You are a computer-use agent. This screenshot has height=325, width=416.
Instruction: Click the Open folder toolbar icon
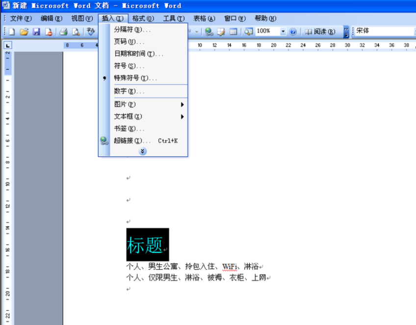pos(24,32)
